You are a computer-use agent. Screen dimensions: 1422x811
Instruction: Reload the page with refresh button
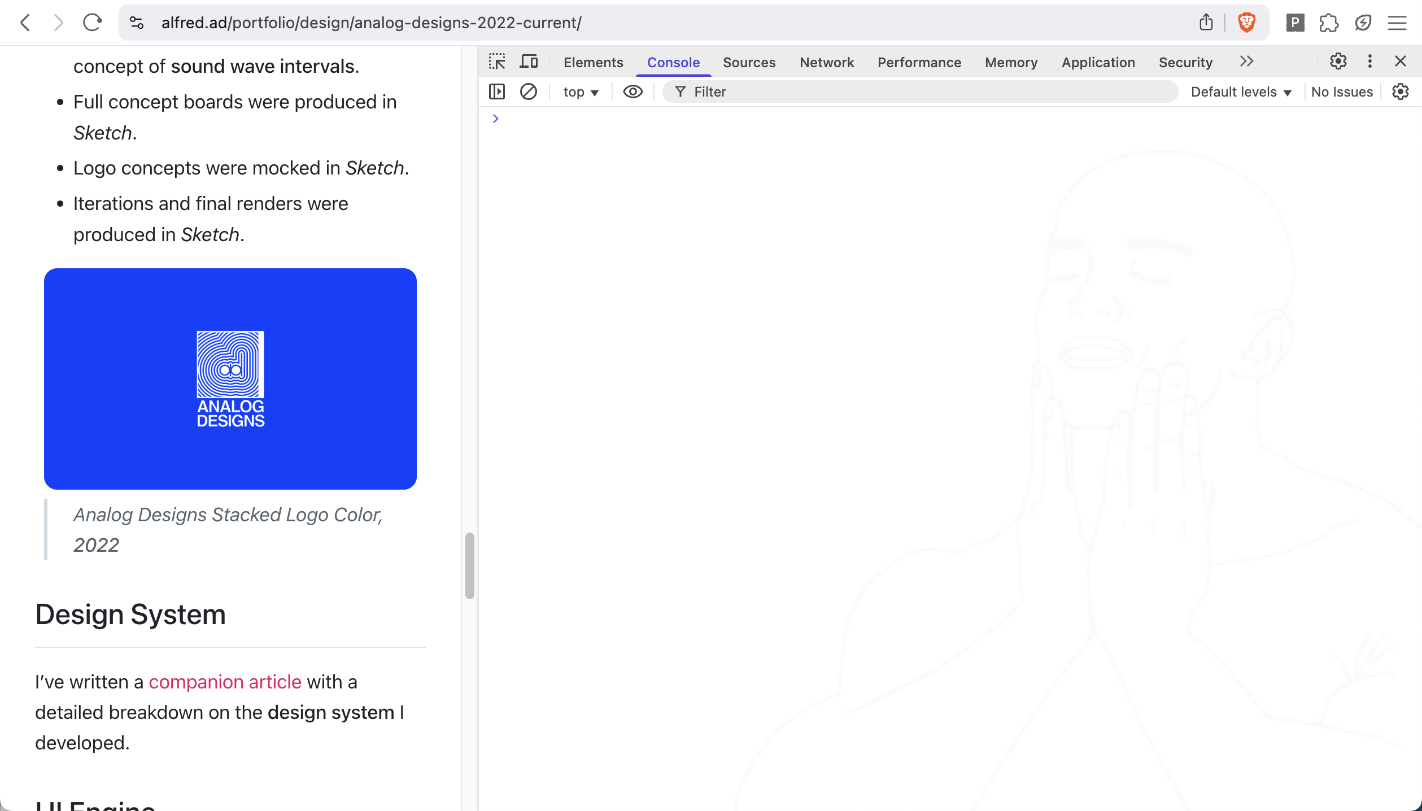point(92,23)
